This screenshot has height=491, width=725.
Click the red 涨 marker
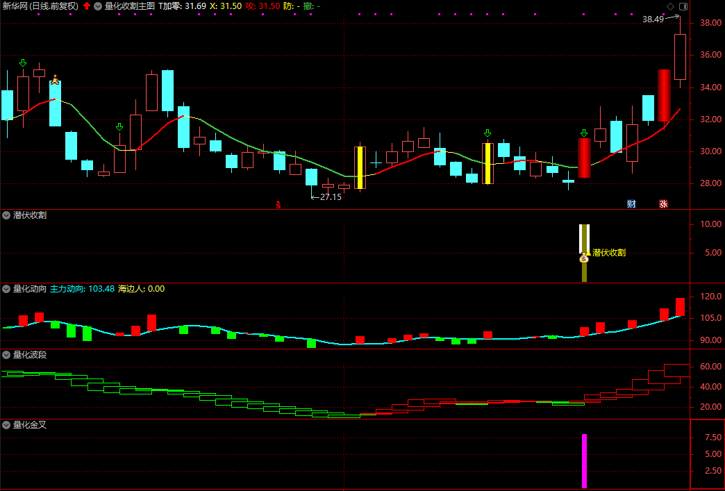(x=663, y=204)
